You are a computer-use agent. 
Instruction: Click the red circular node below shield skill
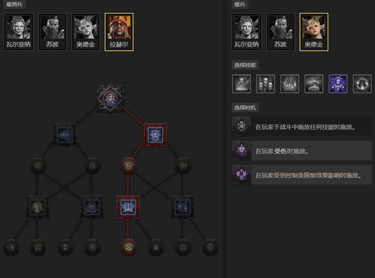pos(129,166)
